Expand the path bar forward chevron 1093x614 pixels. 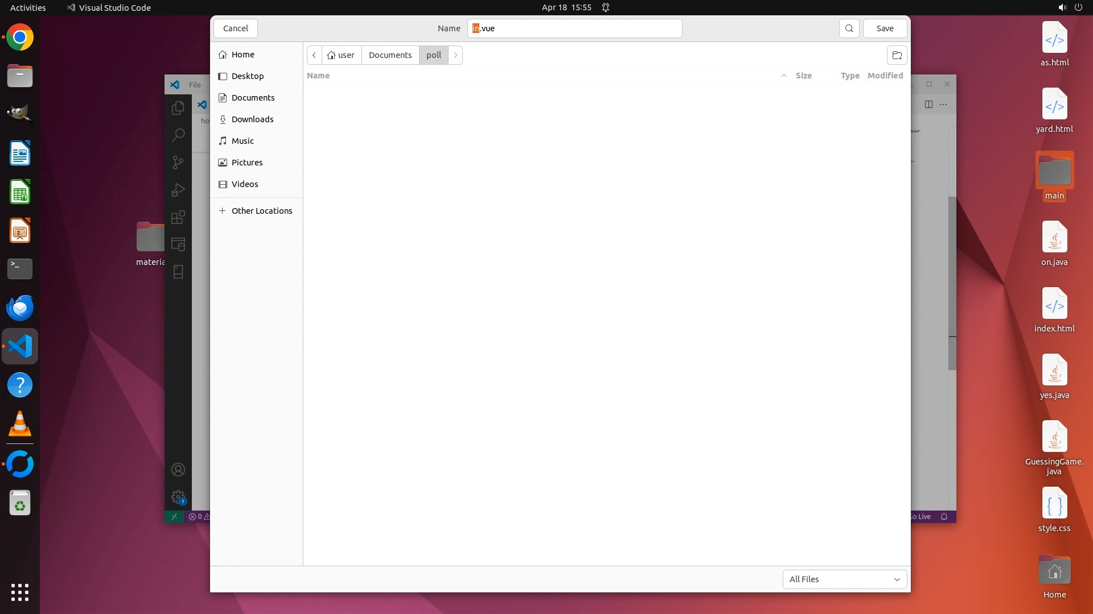click(x=455, y=55)
